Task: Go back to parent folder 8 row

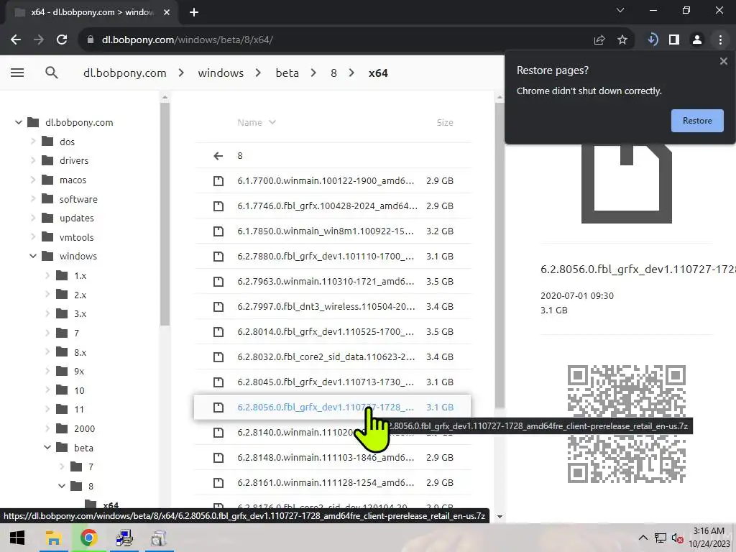Action: pos(332,155)
